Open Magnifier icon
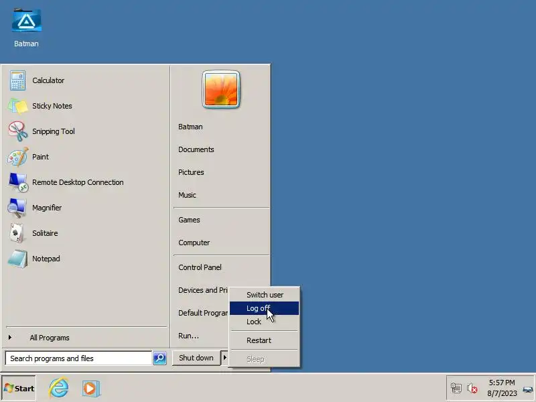Viewport: 536px width, 402px height. click(17, 208)
